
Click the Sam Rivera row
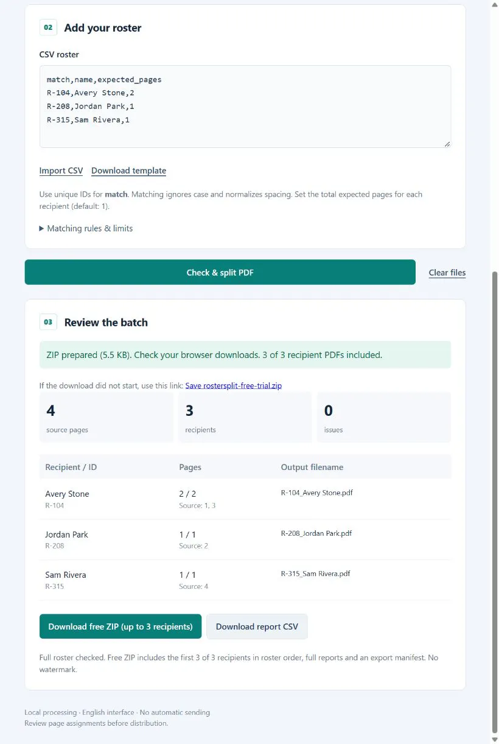click(245, 580)
